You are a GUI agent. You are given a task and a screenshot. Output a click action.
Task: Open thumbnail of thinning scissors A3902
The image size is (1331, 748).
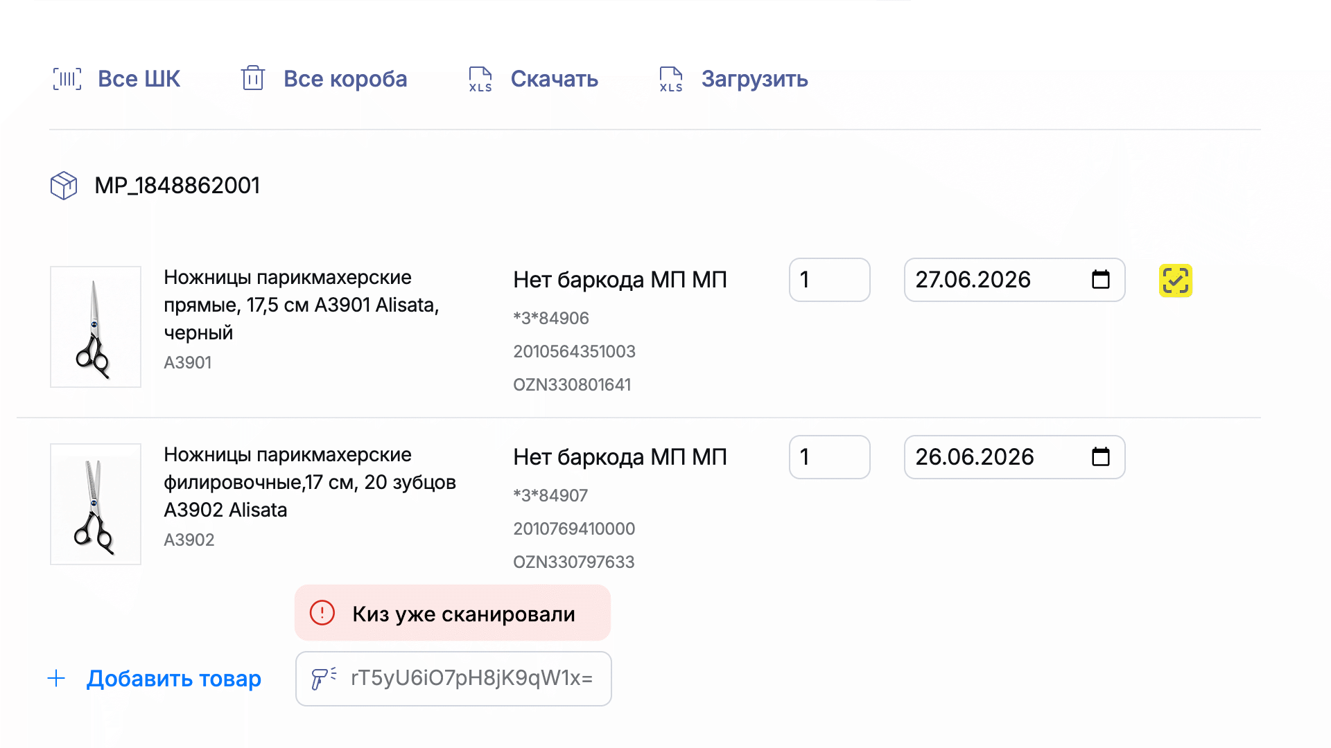pos(96,504)
